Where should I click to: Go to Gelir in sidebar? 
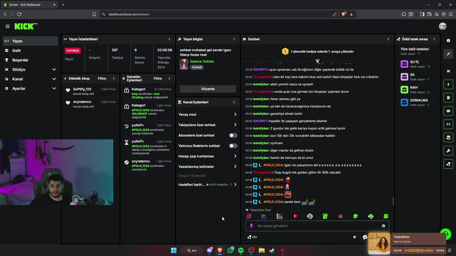(30, 50)
